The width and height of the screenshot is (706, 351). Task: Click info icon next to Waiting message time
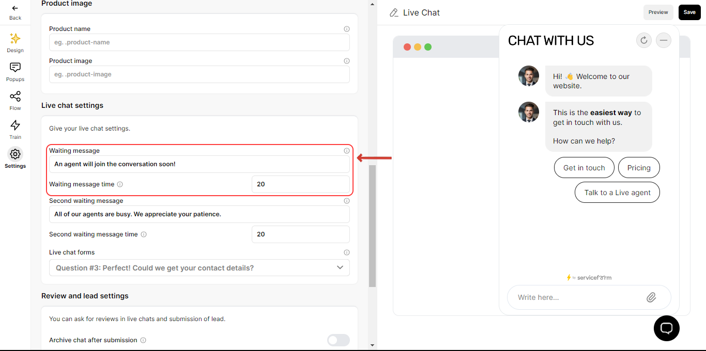coord(120,184)
